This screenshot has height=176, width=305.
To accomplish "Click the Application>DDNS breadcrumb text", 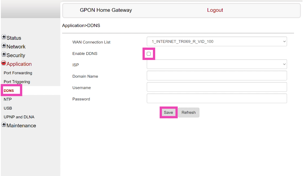I will pyautogui.click(x=81, y=26).
